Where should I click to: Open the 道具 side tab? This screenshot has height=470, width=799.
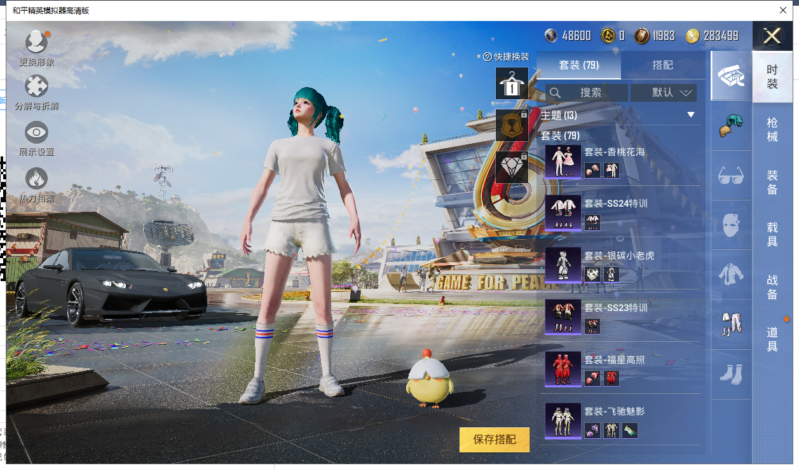(772, 339)
